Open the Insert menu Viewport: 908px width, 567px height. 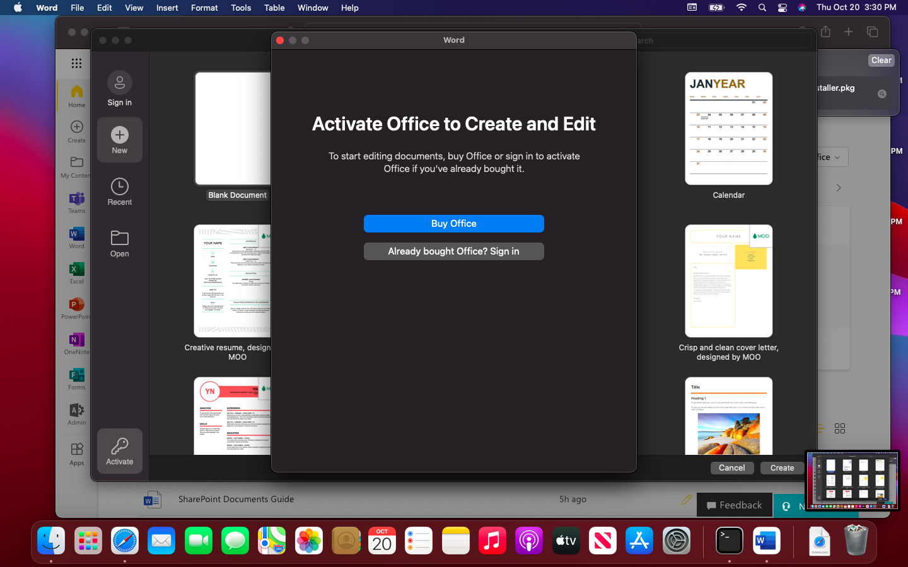click(x=167, y=8)
